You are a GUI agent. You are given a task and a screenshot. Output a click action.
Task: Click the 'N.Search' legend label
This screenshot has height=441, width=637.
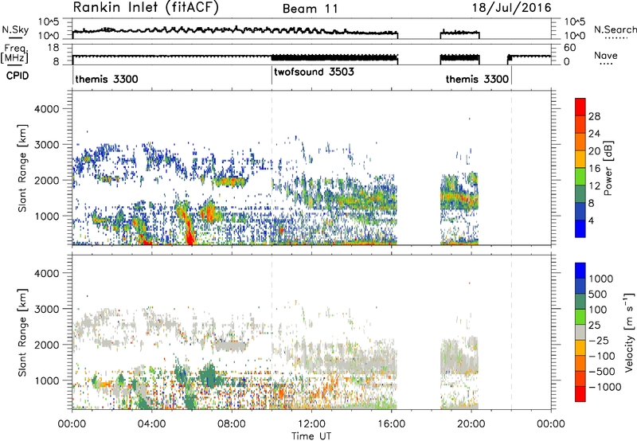coord(615,29)
